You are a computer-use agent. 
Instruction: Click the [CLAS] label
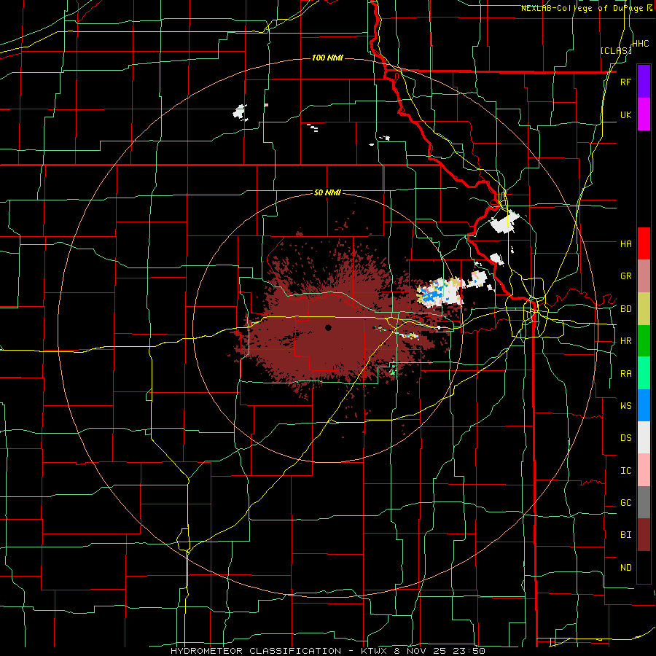pyautogui.click(x=616, y=51)
